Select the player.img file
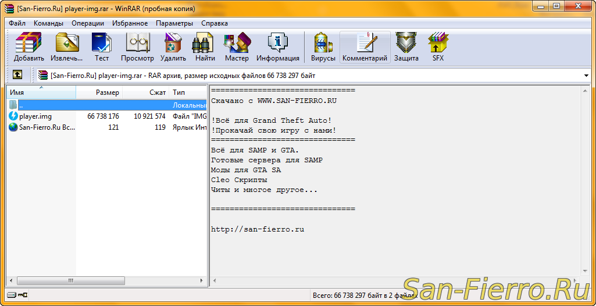Screen dimensions: 596x306 [35, 116]
